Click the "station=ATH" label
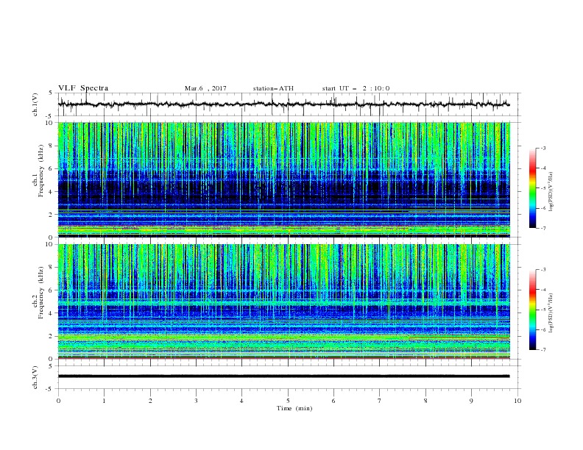The height and width of the screenshot is (450, 583). [x=273, y=88]
